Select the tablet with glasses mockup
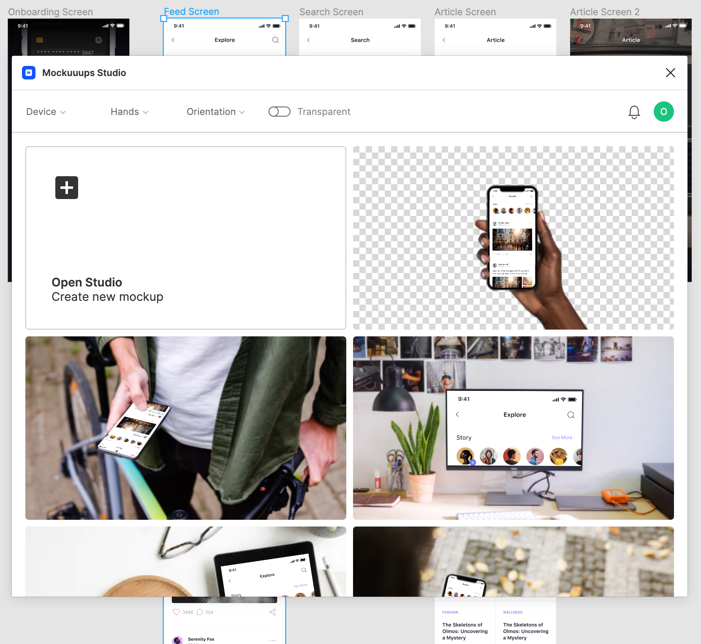701x644 pixels. pyautogui.click(x=186, y=562)
